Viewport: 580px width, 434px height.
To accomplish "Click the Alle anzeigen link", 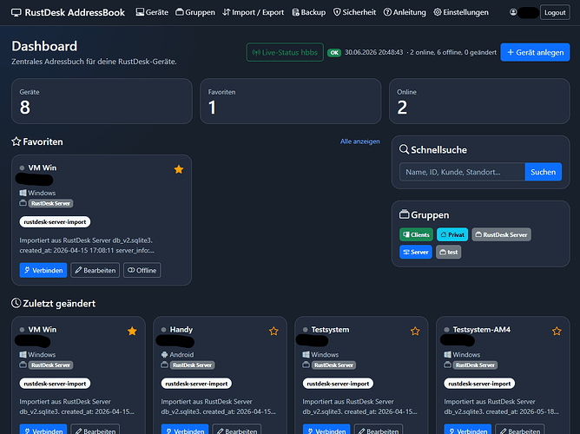I will tap(360, 141).
